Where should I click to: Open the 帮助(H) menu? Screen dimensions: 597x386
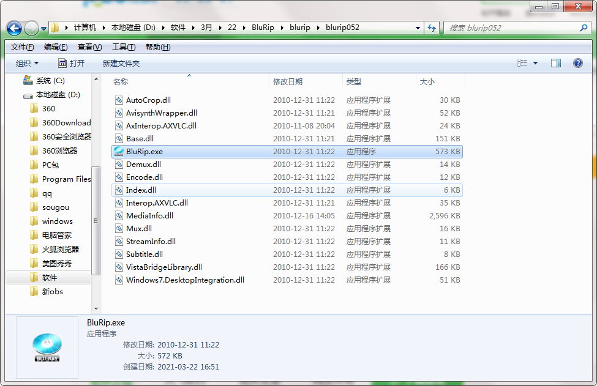[158, 47]
